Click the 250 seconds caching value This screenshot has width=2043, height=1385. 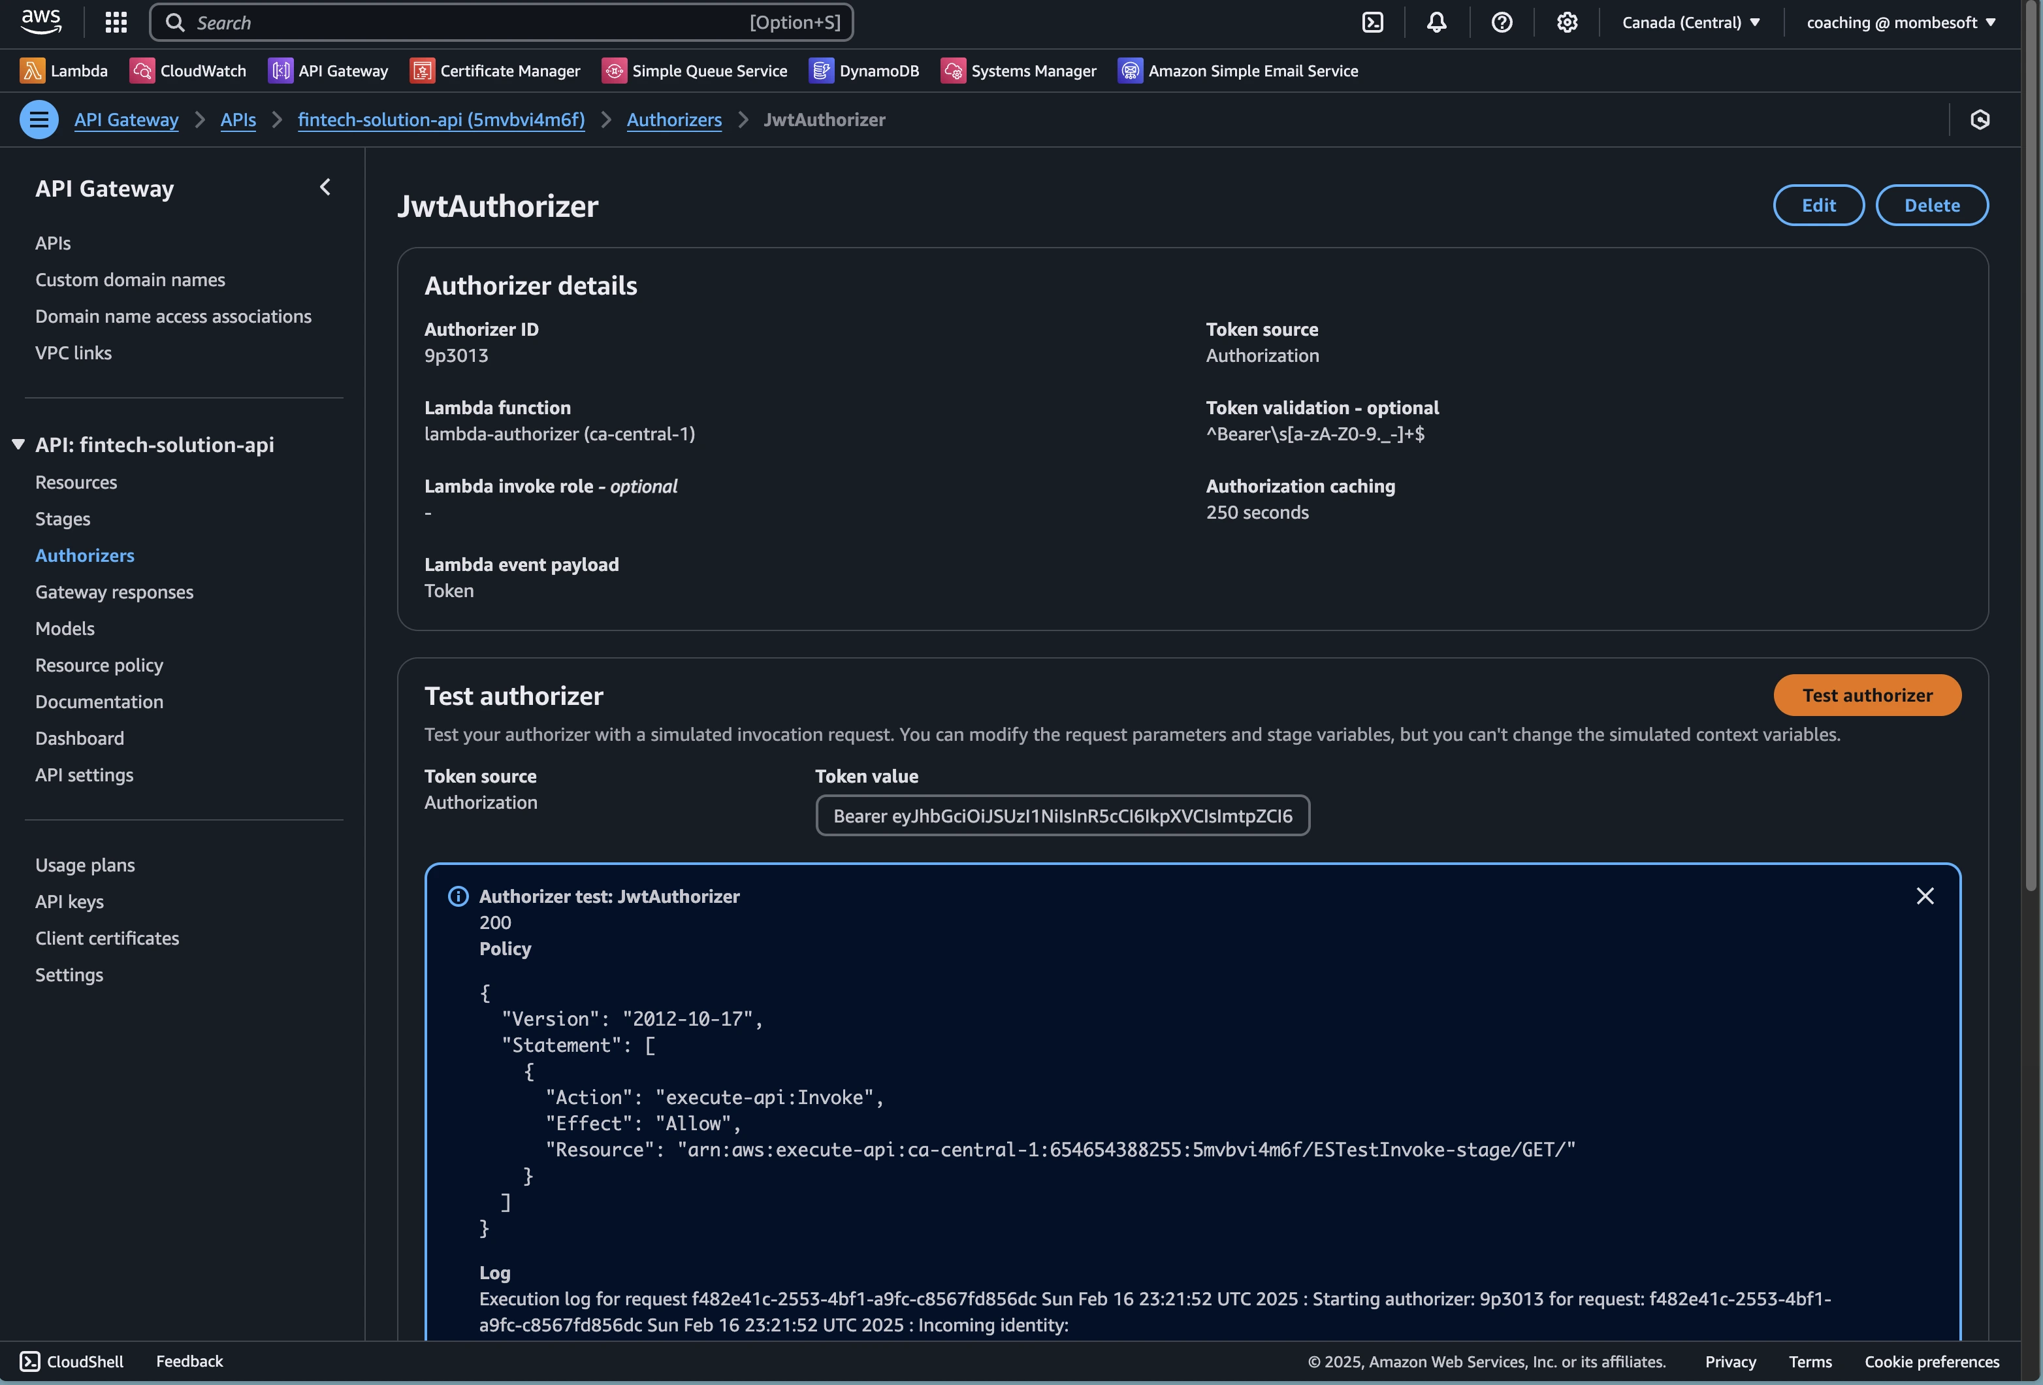[x=1257, y=512]
